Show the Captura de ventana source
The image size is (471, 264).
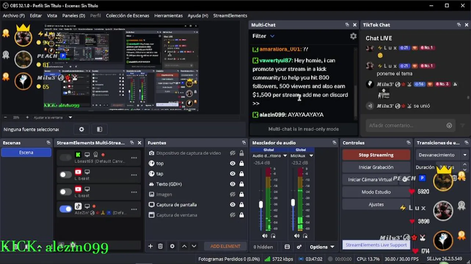click(233, 215)
